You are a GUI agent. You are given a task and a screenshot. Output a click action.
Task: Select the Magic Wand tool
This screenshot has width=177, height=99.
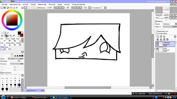click(8, 33)
